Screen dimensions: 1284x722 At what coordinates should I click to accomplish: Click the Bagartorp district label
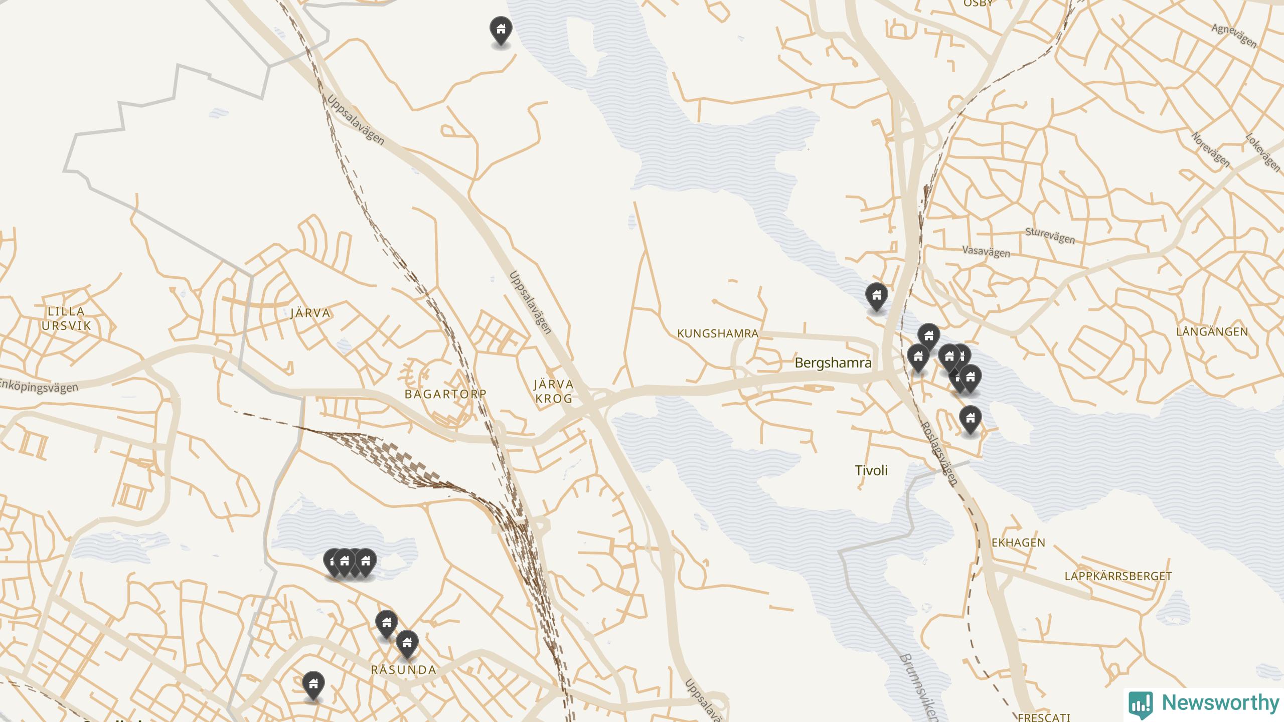click(445, 394)
